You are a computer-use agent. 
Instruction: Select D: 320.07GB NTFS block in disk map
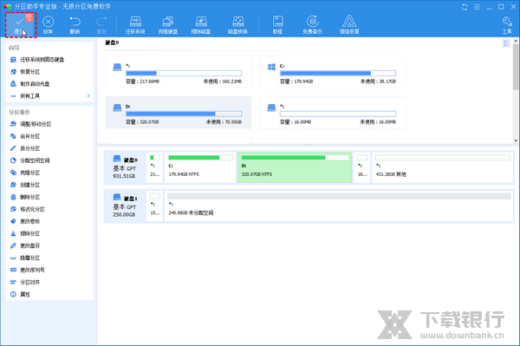pos(295,167)
